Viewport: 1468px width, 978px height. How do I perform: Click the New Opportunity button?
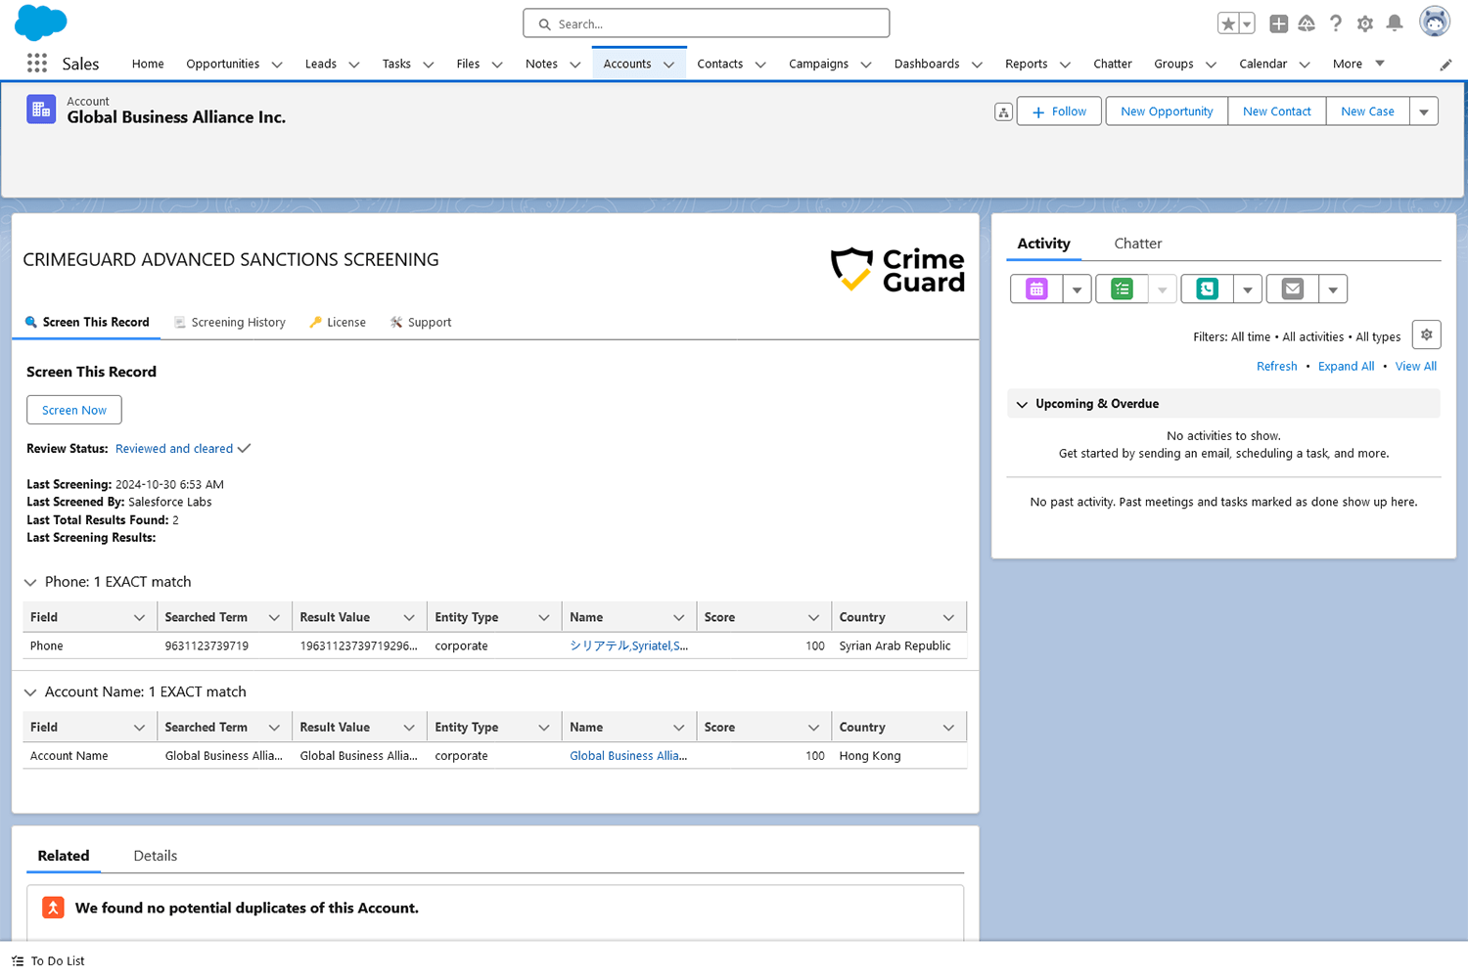[1167, 111]
